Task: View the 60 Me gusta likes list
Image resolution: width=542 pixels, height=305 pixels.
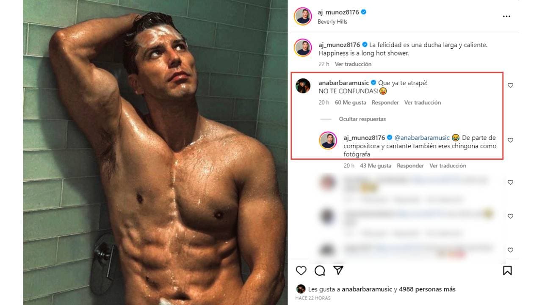Action: pyautogui.click(x=351, y=103)
